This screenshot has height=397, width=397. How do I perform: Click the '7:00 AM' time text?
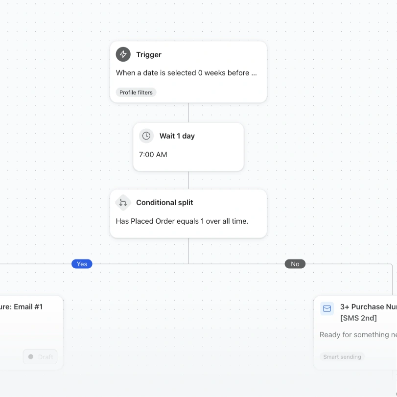point(153,155)
